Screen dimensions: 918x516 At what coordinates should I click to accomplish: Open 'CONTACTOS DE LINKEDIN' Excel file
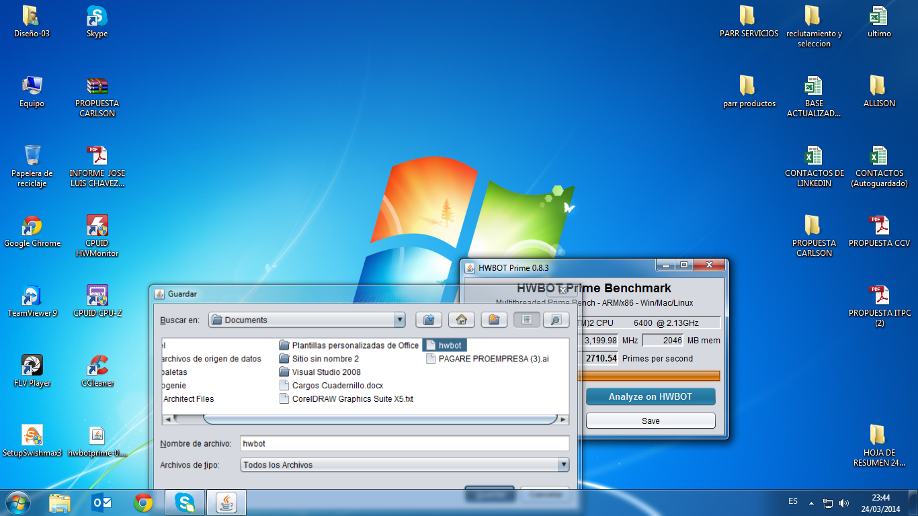click(814, 167)
